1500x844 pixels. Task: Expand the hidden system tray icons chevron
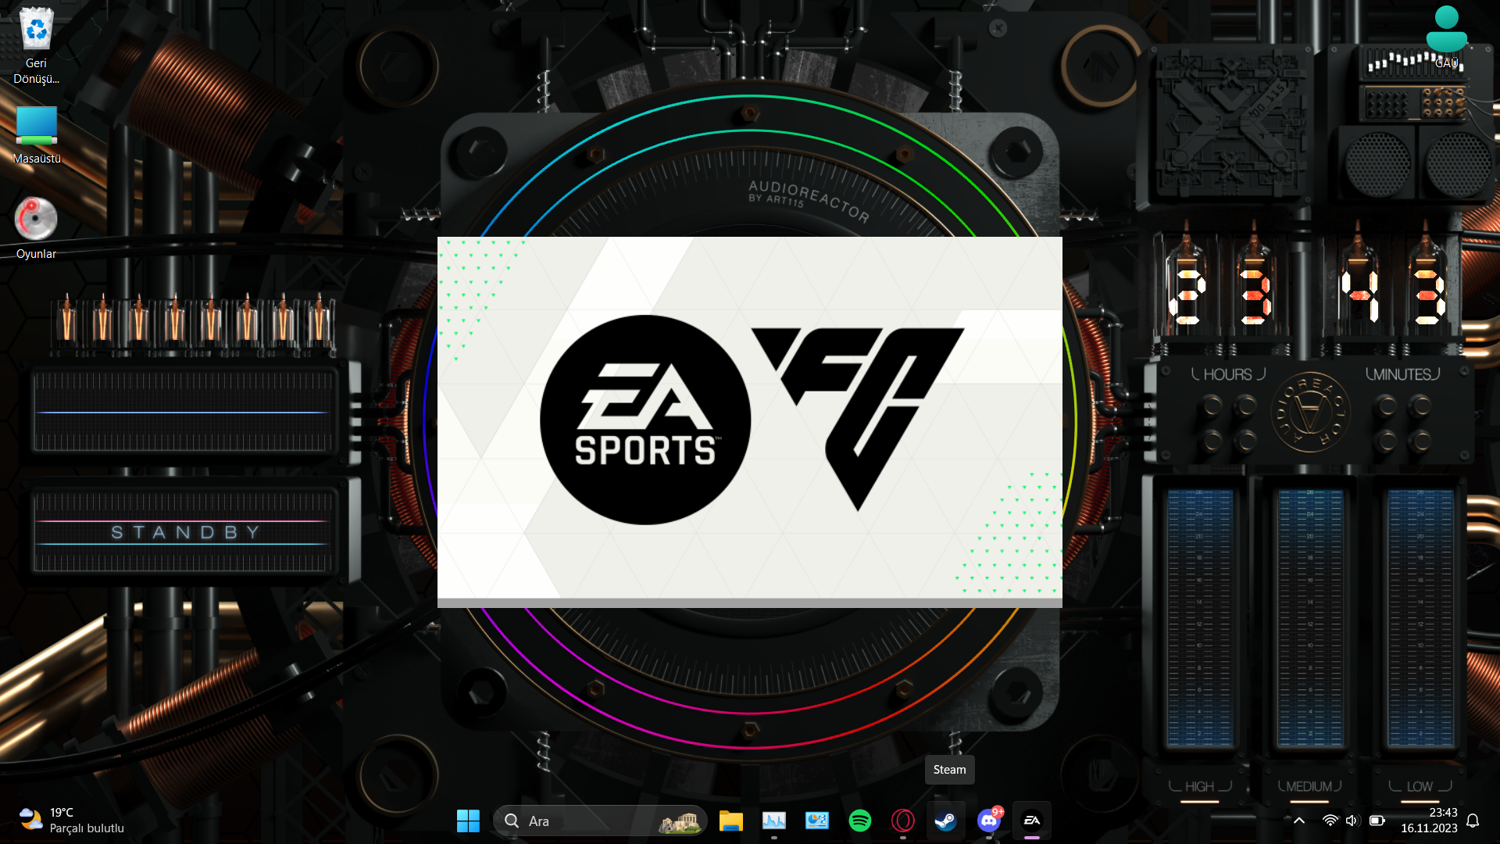click(1299, 821)
